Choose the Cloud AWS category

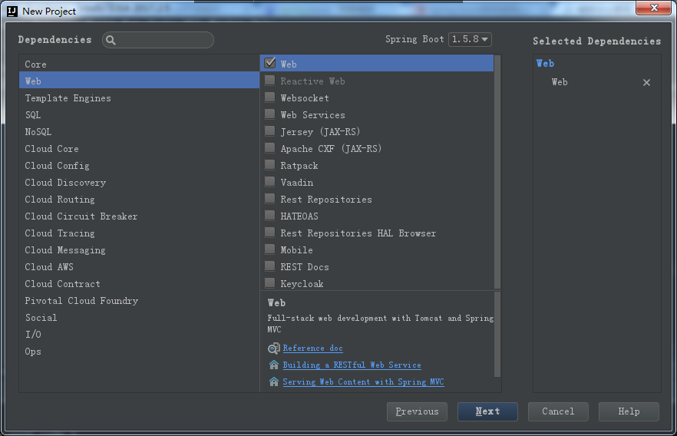(x=139, y=267)
